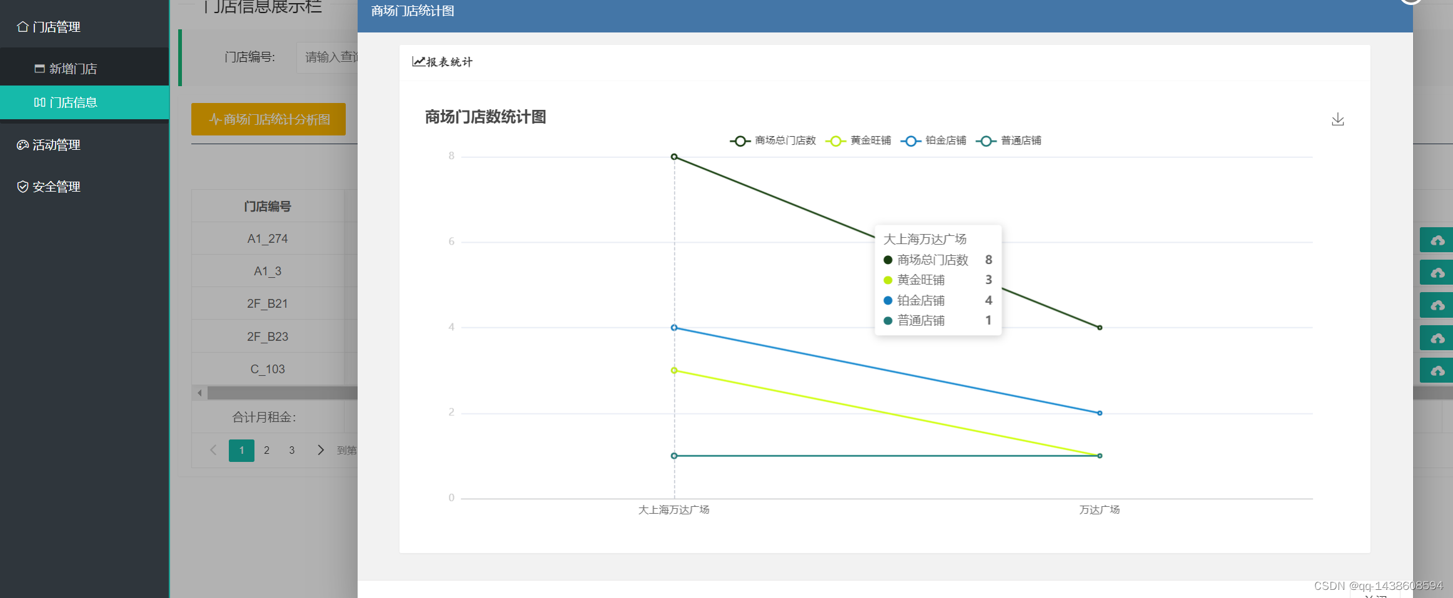Viewport: 1453px width, 598px height.
Task: Click x-axis label 万达广场
Action: [1099, 510]
